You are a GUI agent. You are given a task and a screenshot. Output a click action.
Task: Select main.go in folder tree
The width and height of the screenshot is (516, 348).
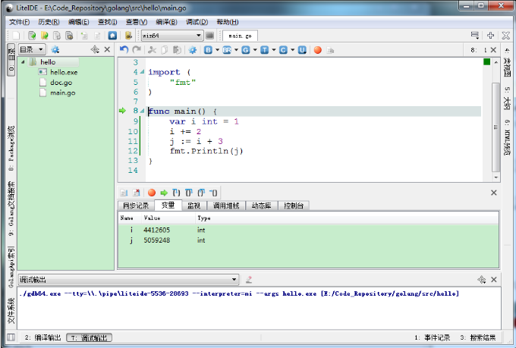[x=62, y=92]
